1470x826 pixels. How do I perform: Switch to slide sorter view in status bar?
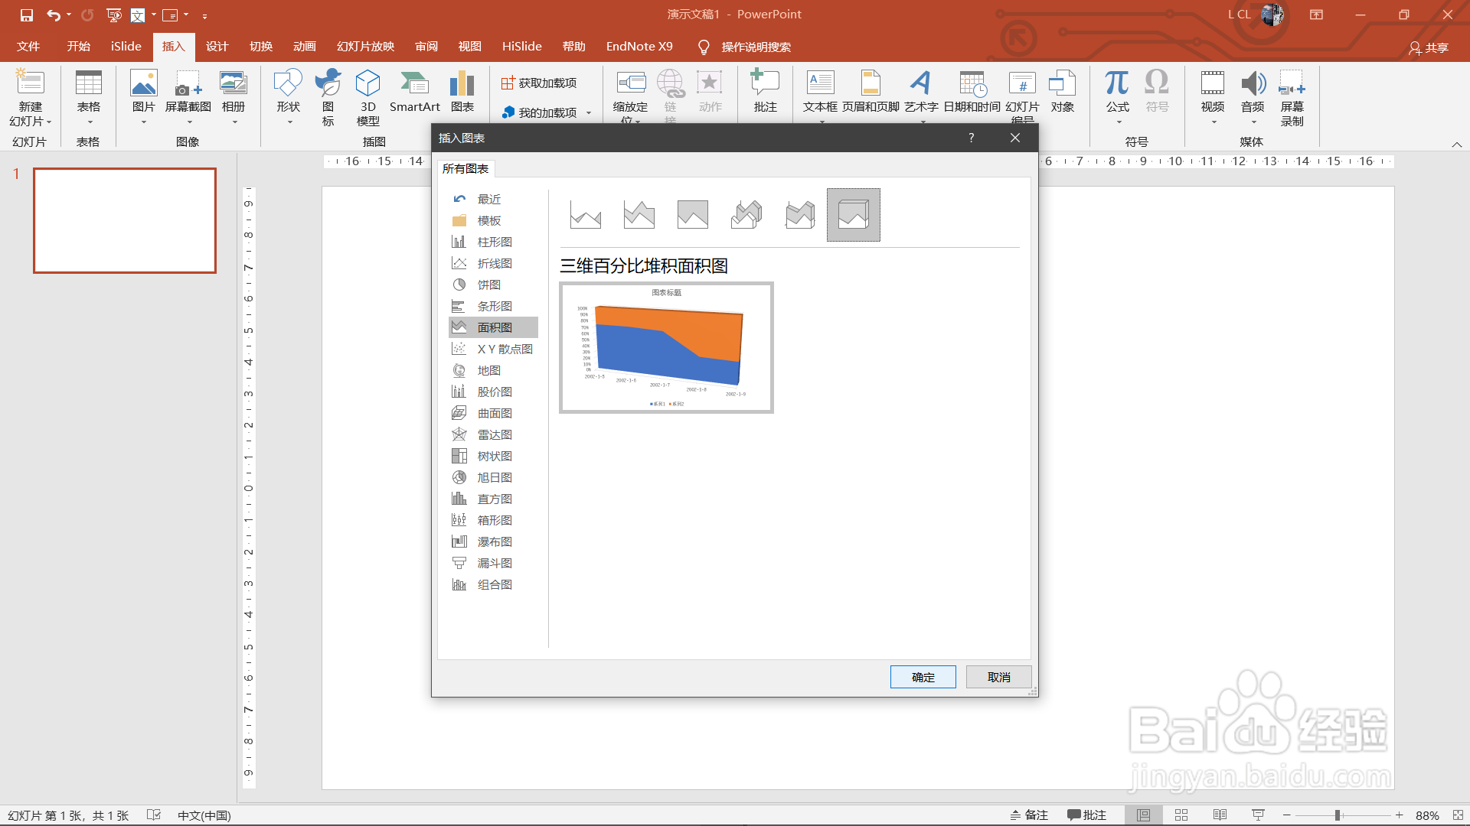coord(1181,815)
